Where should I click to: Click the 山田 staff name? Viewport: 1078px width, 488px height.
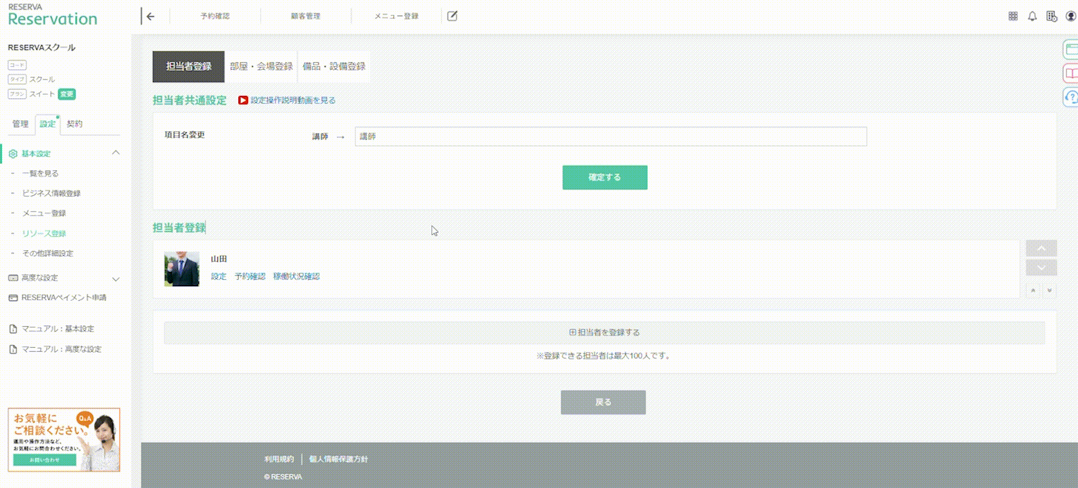(218, 259)
